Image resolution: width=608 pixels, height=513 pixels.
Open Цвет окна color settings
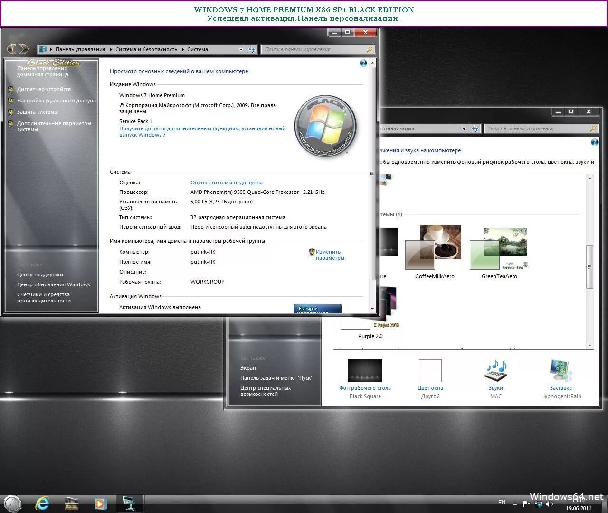[x=430, y=379]
